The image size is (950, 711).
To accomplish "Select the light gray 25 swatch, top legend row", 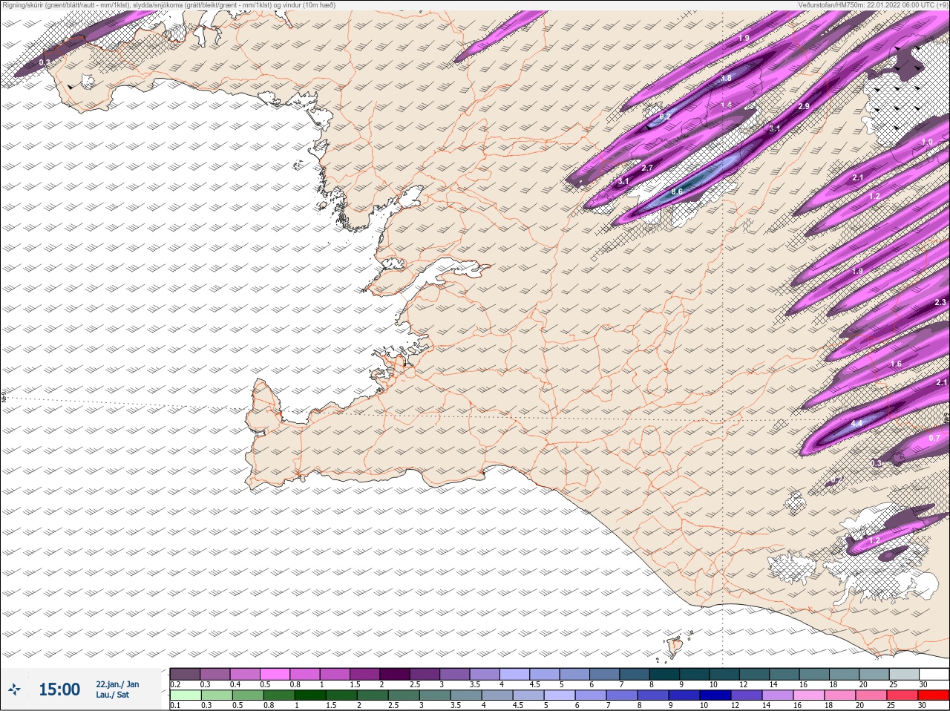I will point(904,674).
